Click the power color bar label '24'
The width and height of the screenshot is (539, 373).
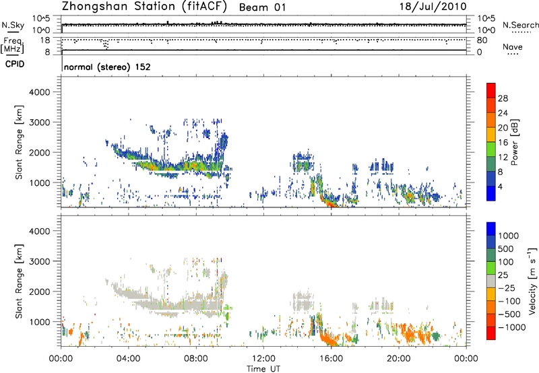tap(503, 113)
